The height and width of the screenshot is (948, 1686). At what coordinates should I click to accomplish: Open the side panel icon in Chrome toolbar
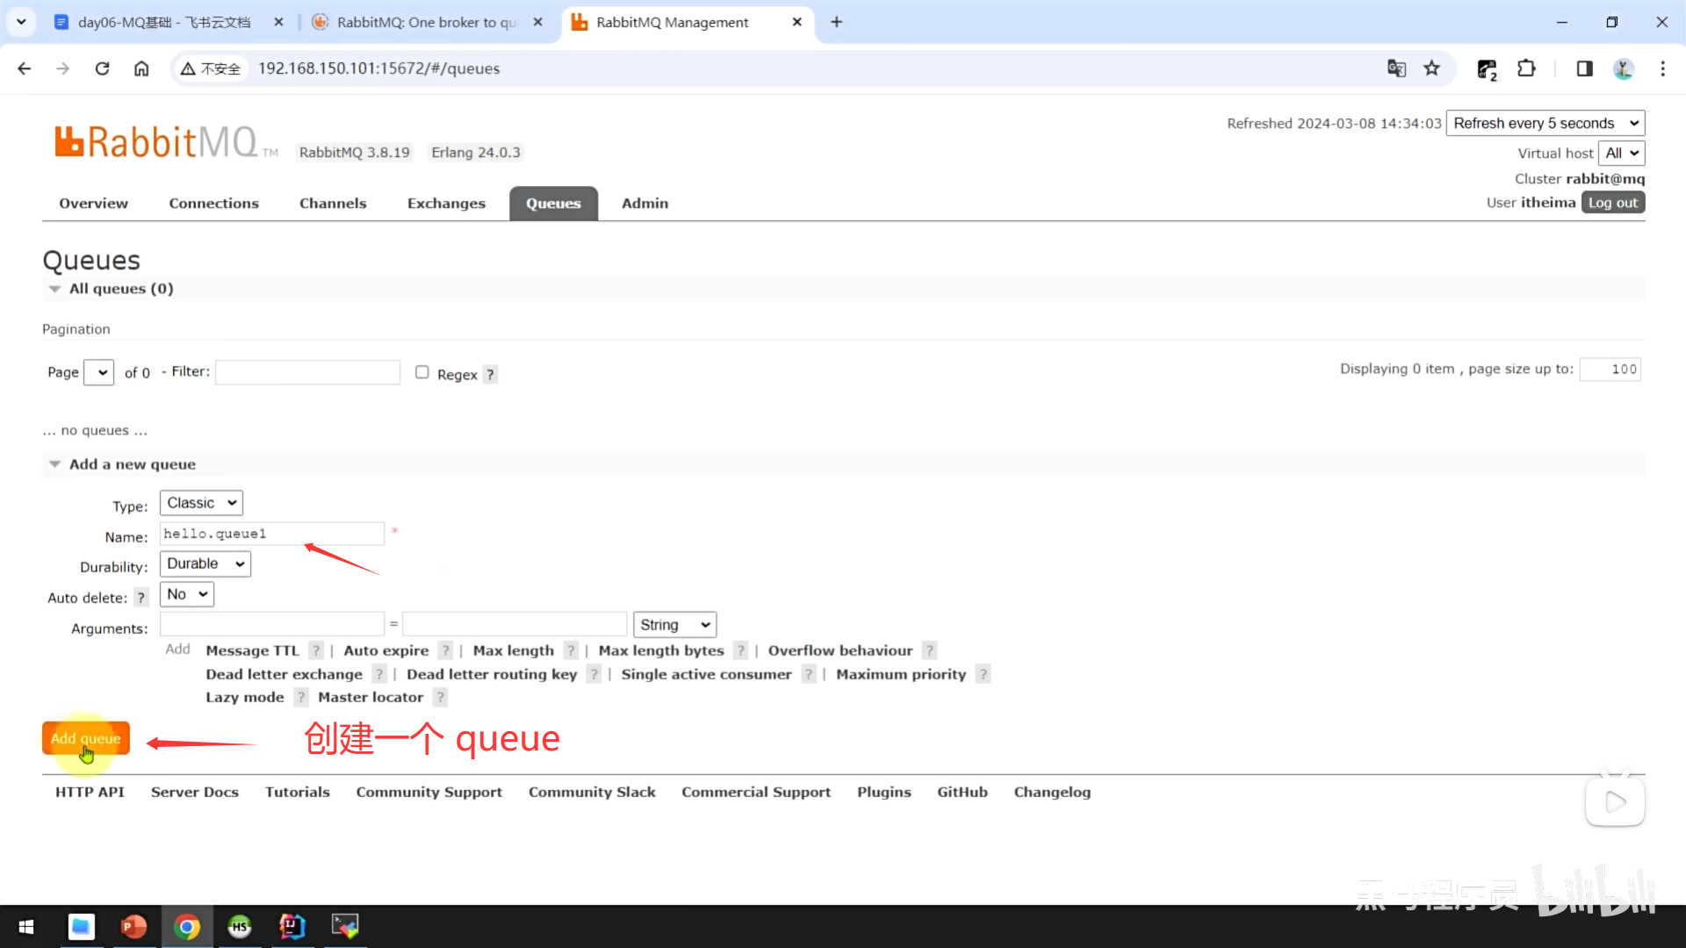(x=1584, y=68)
